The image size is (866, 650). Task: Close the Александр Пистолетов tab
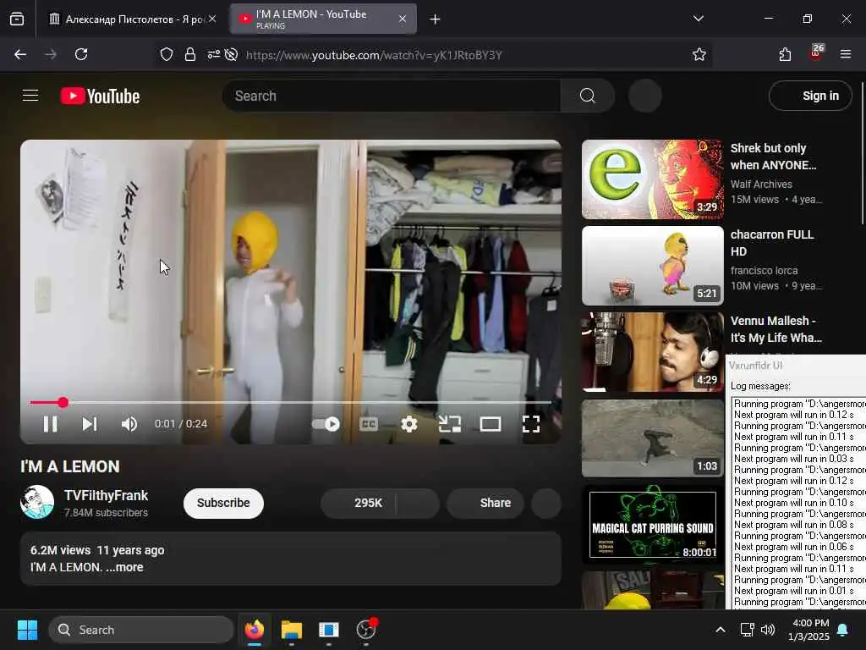point(212,19)
